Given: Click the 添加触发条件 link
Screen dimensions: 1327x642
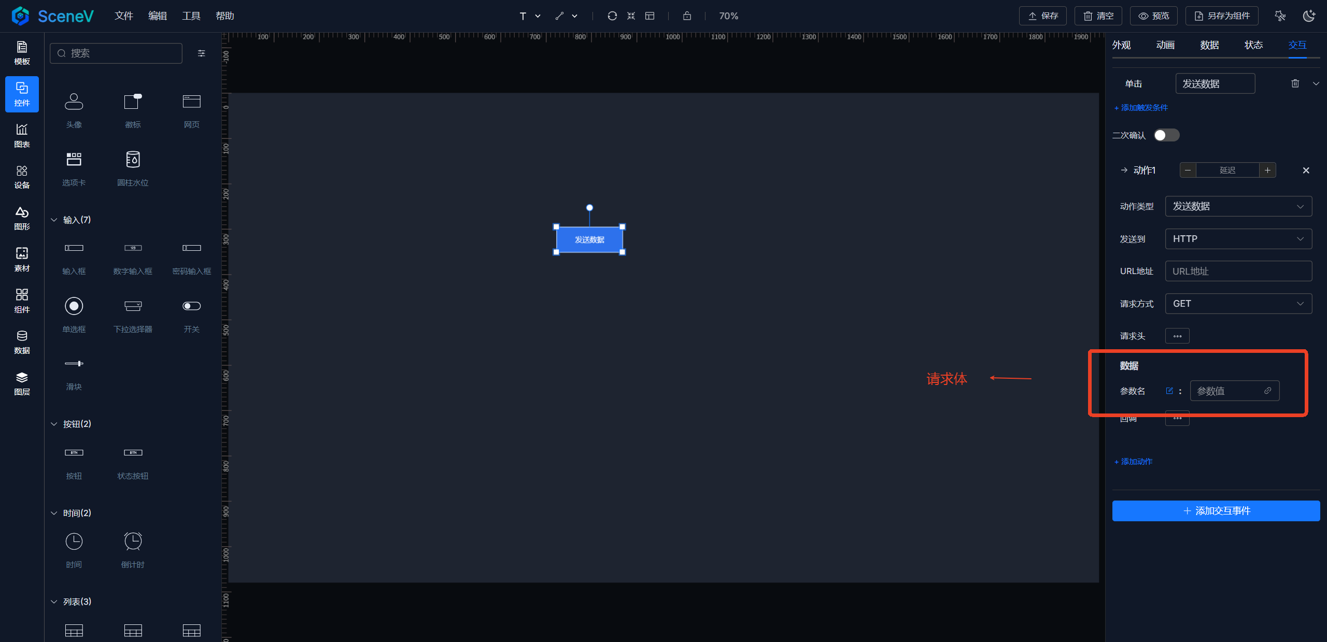Looking at the screenshot, I should pos(1141,108).
